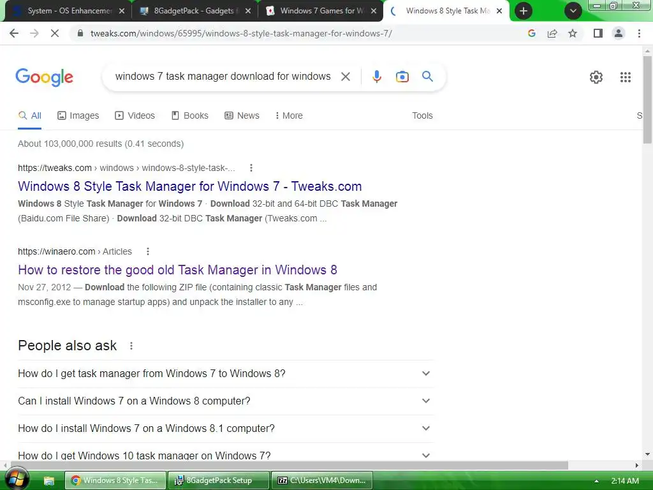The width and height of the screenshot is (653, 490).
Task: Select the All search filter
Action: [29, 115]
